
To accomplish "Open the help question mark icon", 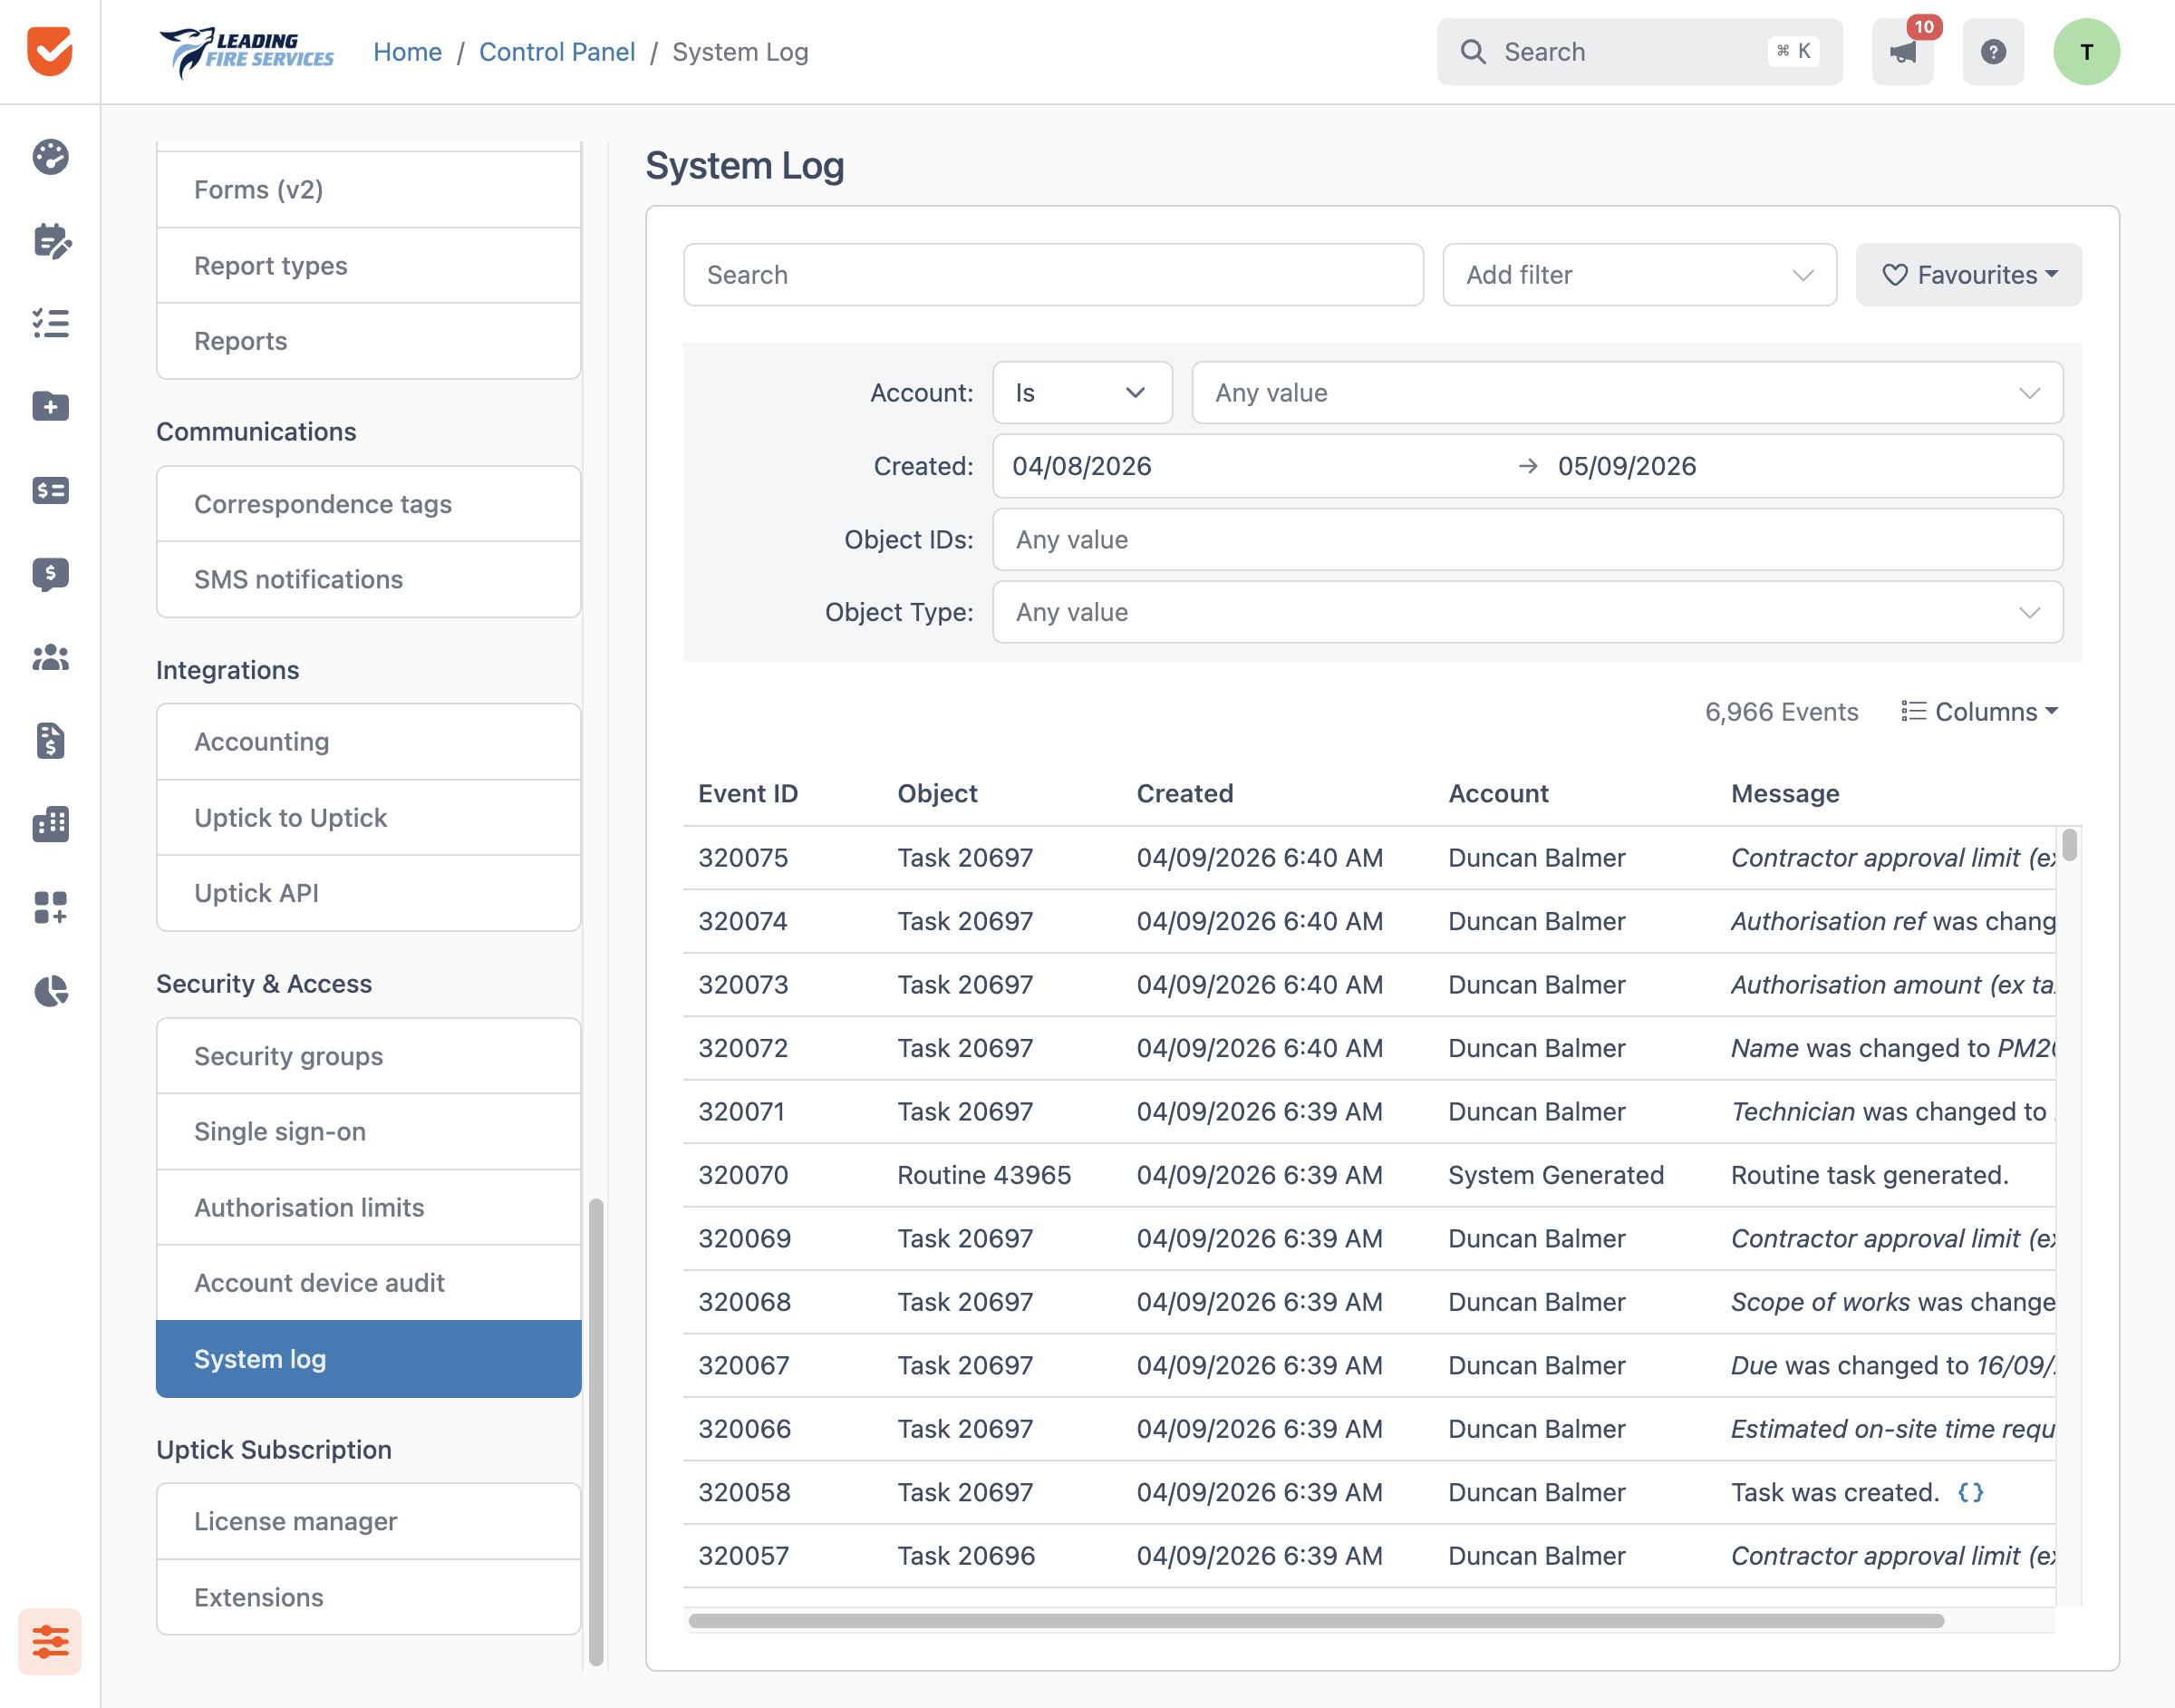I will pyautogui.click(x=1993, y=51).
